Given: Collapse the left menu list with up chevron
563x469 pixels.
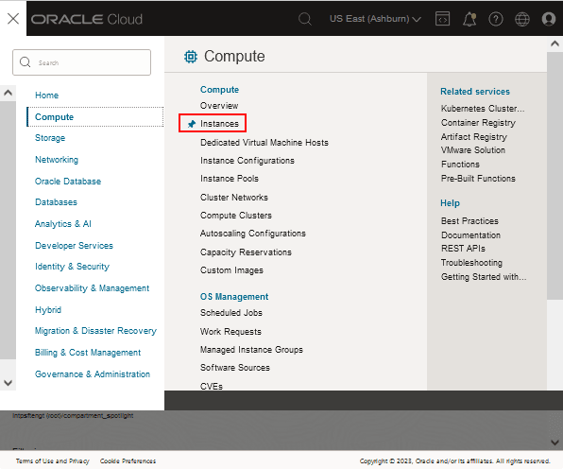Looking at the screenshot, I should tap(8, 93).
